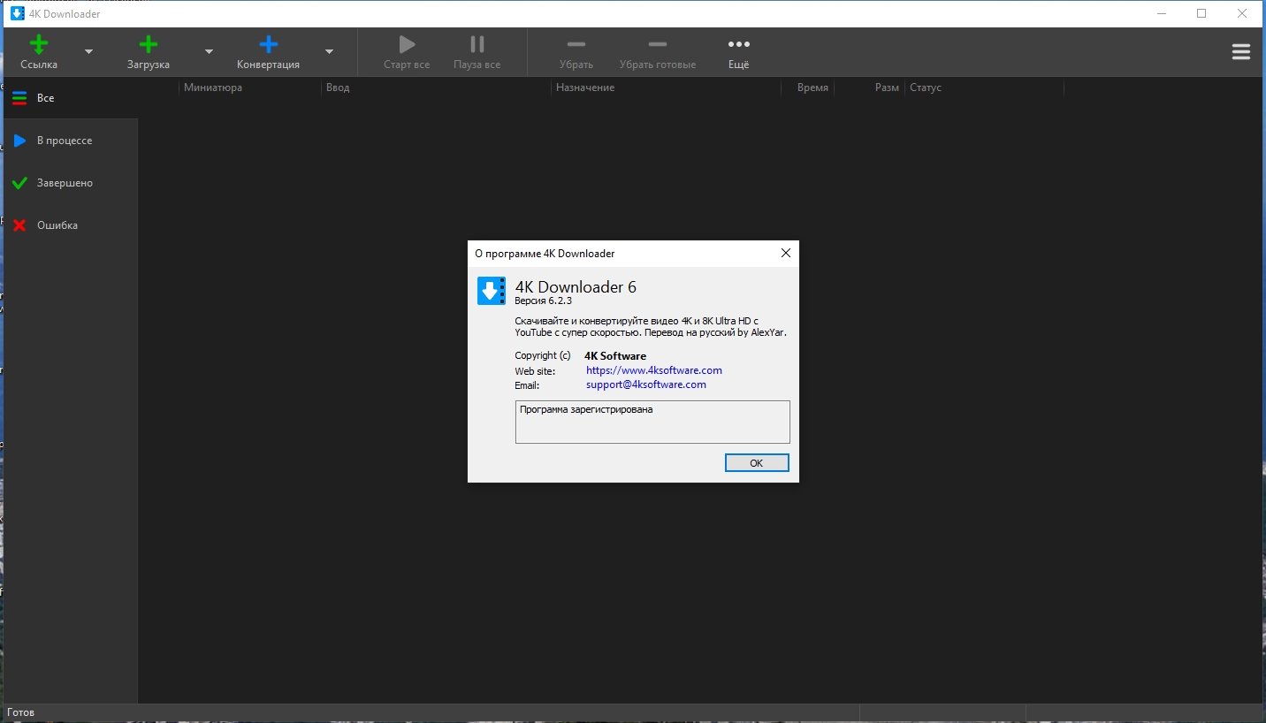1266x723 pixels.
Task: Sort by the Назначение column header
Action: click(x=666, y=88)
